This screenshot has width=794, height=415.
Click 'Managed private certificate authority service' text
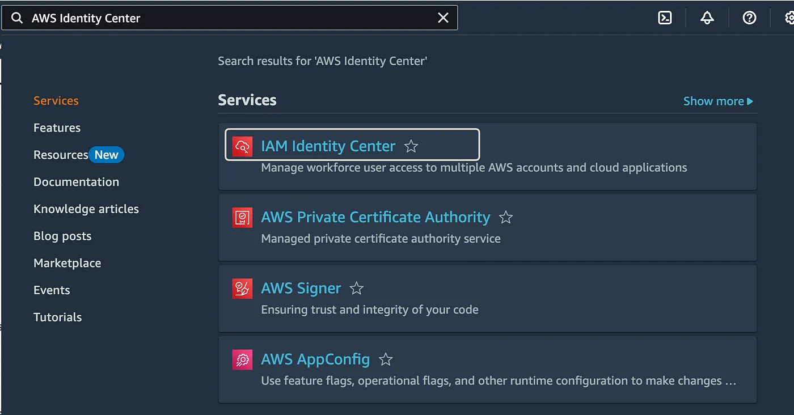[381, 239]
